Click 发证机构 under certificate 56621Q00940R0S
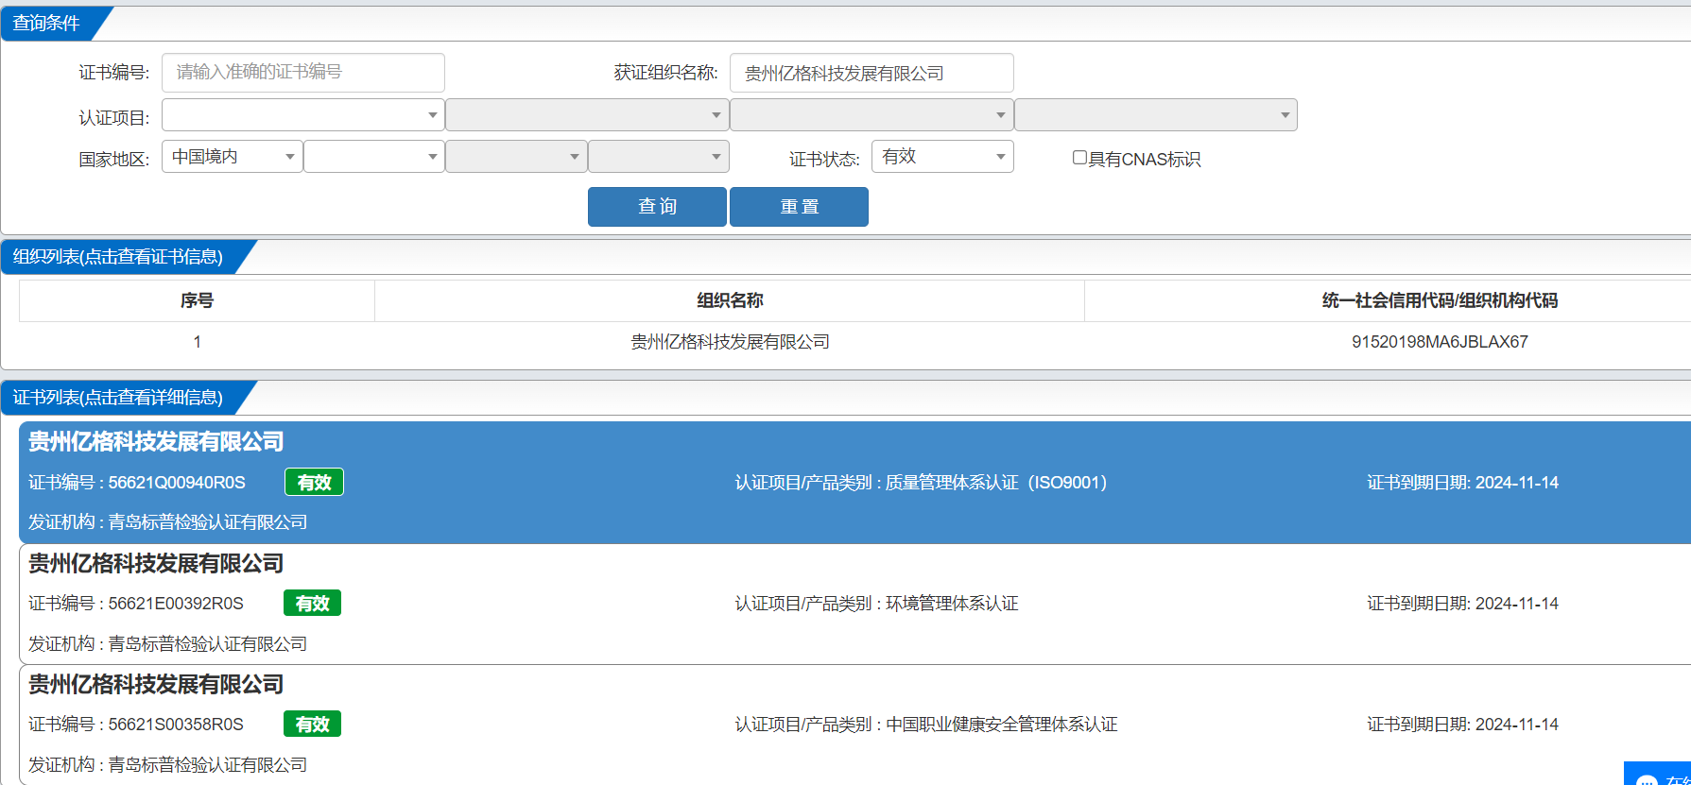The image size is (1691, 785). click(167, 522)
